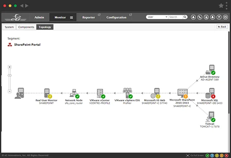Screen dimensions: 231x158
Task: Select the Microsoft SQL database node icon
Action: coord(210,93)
